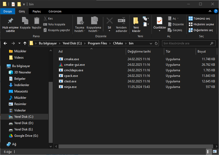Click Diğerlerini seç invert selection
The height and width of the screenshot is (155, 219).
coord(201,30)
